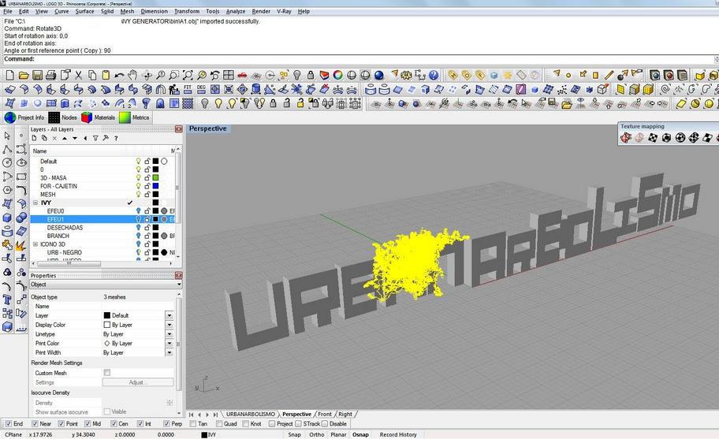Click the Zoom Extents icon

(188, 75)
